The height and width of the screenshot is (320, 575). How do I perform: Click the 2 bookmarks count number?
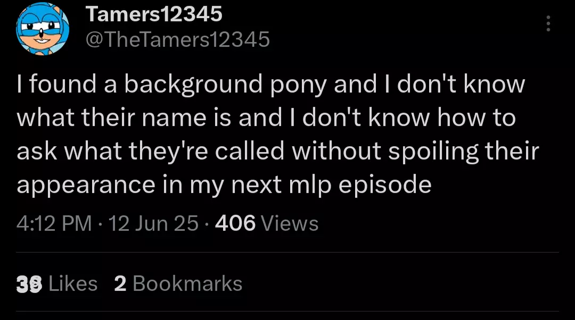[120, 284]
